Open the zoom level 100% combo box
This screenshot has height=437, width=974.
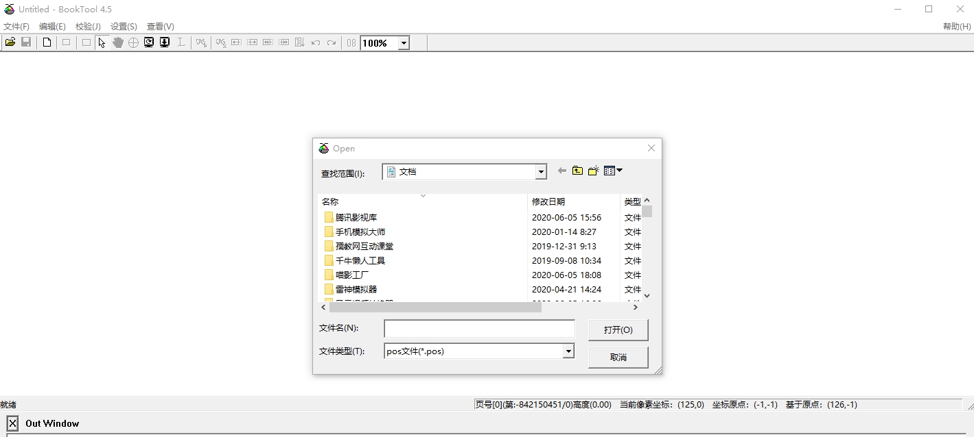pyautogui.click(x=404, y=42)
